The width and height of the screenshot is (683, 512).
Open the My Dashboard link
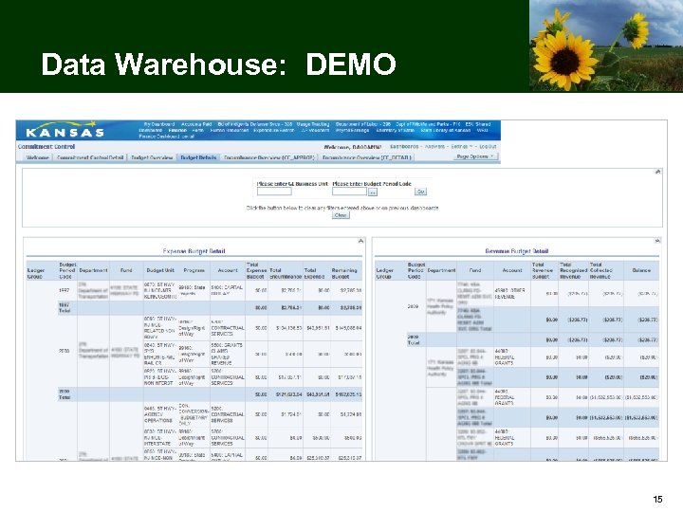coord(159,124)
